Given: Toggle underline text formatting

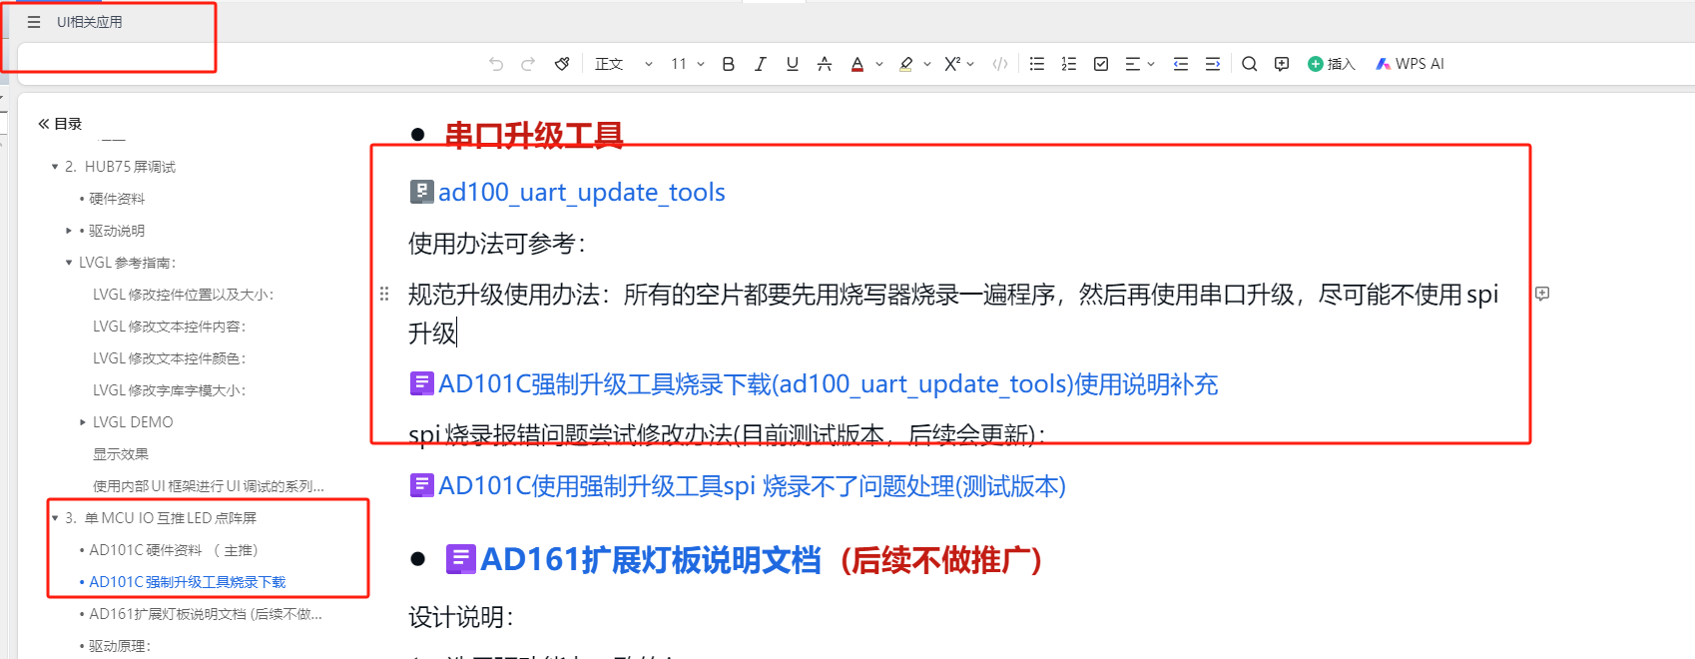Looking at the screenshot, I should point(793,64).
